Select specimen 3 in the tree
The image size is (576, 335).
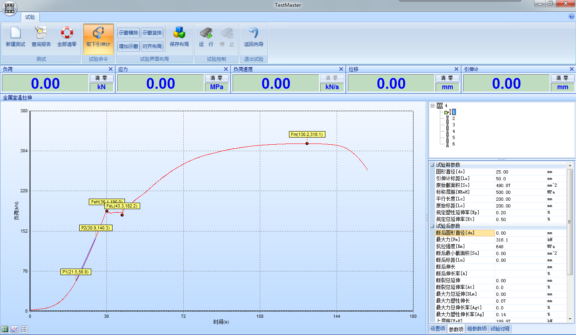pos(453,125)
